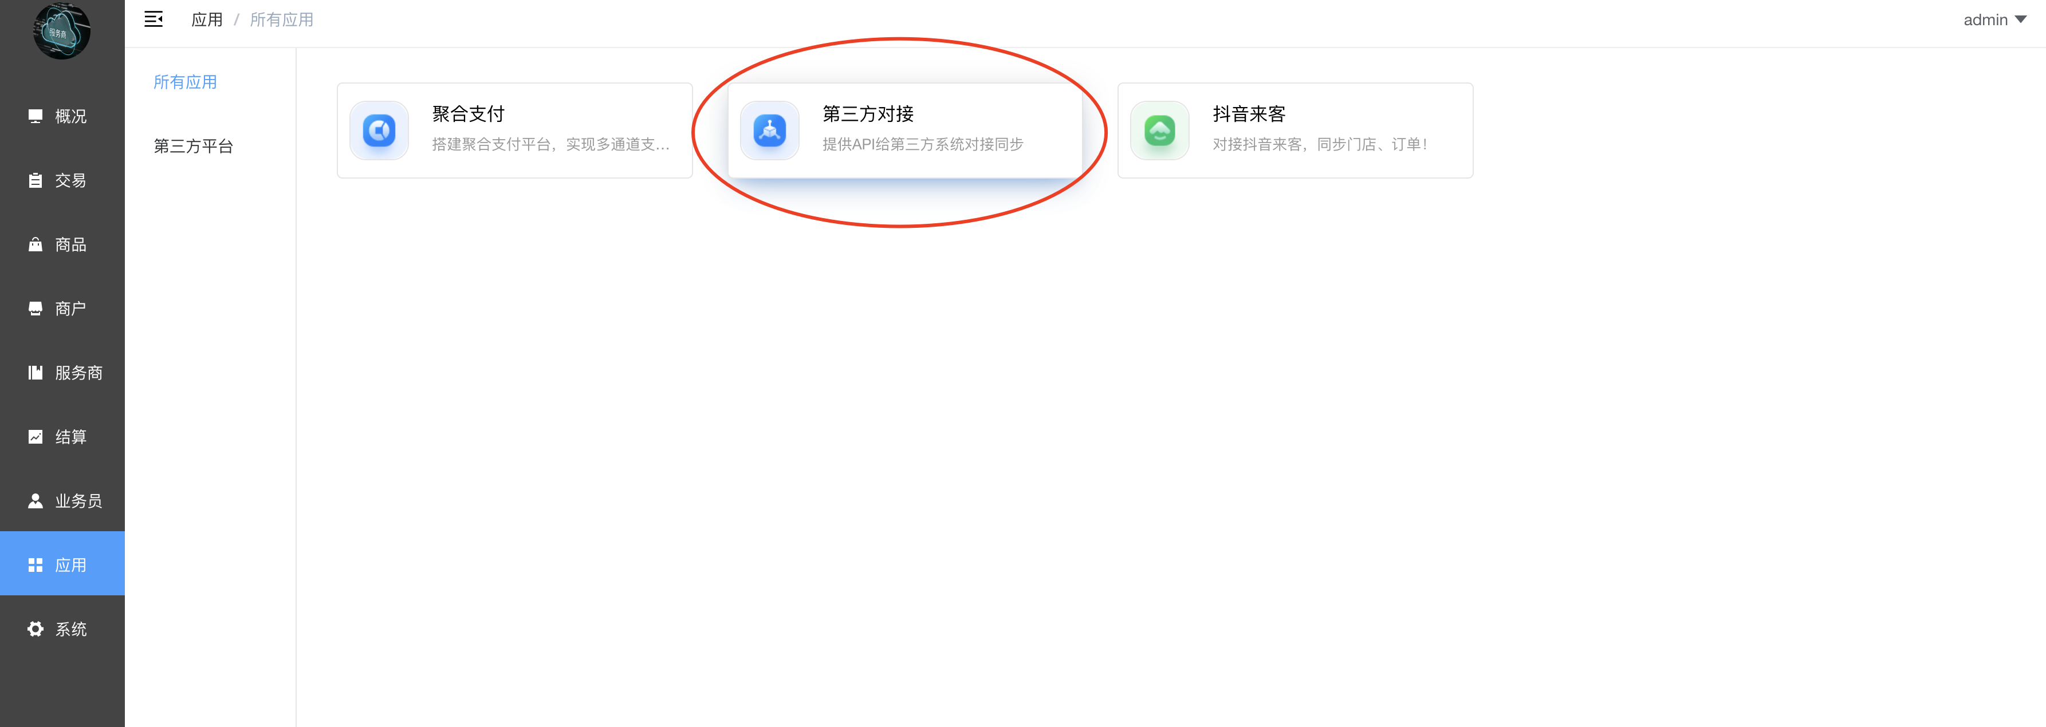Select 第三方平台 in the submenu

point(193,146)
